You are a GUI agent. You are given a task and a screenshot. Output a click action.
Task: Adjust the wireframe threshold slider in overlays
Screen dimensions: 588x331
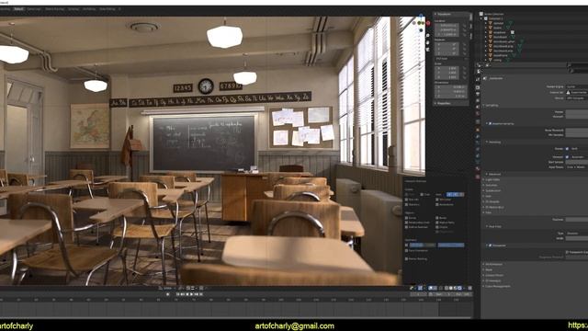click(423, 245)
